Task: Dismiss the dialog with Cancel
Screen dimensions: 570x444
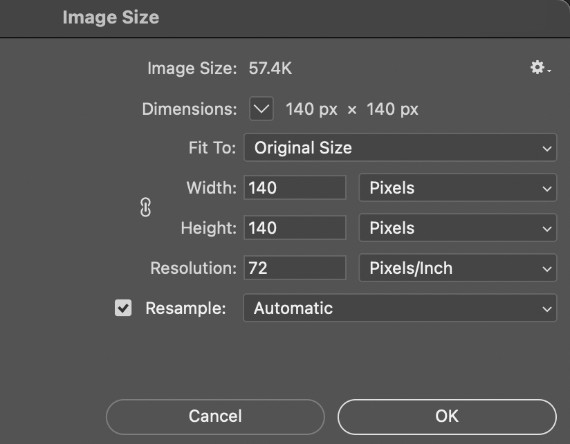Action: click(214, 416)
